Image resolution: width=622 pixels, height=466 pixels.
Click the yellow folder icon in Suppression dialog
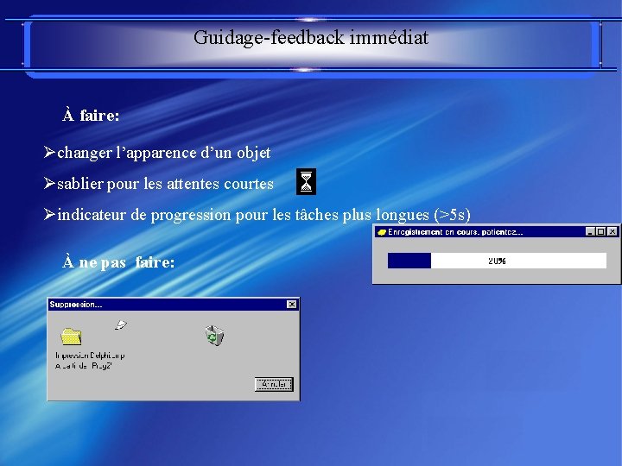click(x=71, y=337)
